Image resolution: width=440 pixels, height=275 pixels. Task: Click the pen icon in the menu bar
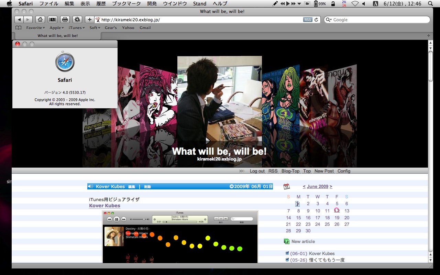[x=275, y=3]
